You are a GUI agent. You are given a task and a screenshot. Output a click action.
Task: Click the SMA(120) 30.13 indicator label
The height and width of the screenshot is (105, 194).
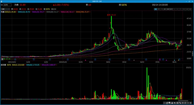pyautogui.click(x=67, y=12)
